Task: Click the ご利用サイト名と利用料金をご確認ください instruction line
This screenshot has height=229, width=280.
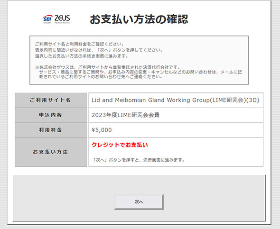Action: 79,44
